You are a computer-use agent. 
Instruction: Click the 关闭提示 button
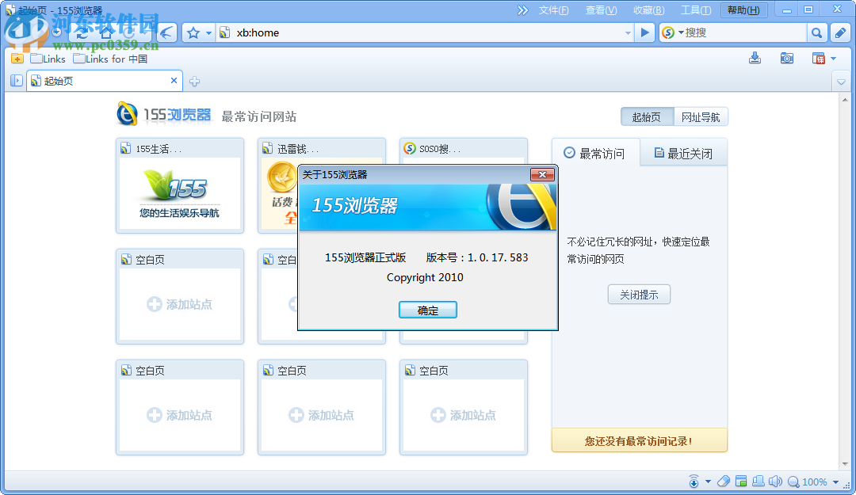[639, 295]
